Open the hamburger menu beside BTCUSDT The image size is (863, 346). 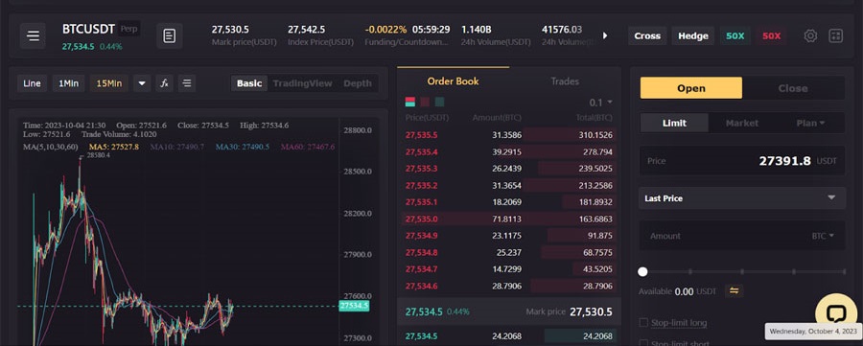[x=33, y=35]
